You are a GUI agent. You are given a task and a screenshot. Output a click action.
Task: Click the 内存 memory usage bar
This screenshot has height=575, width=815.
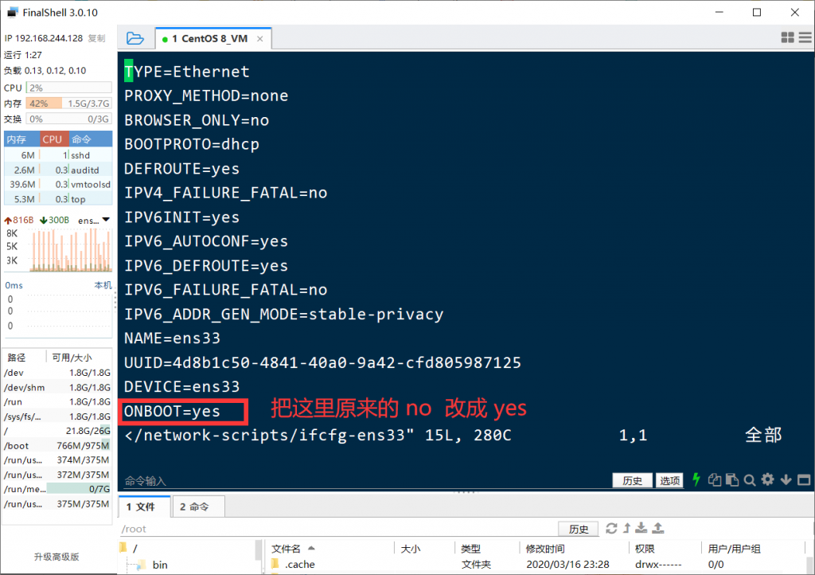(x=68, y=103)
